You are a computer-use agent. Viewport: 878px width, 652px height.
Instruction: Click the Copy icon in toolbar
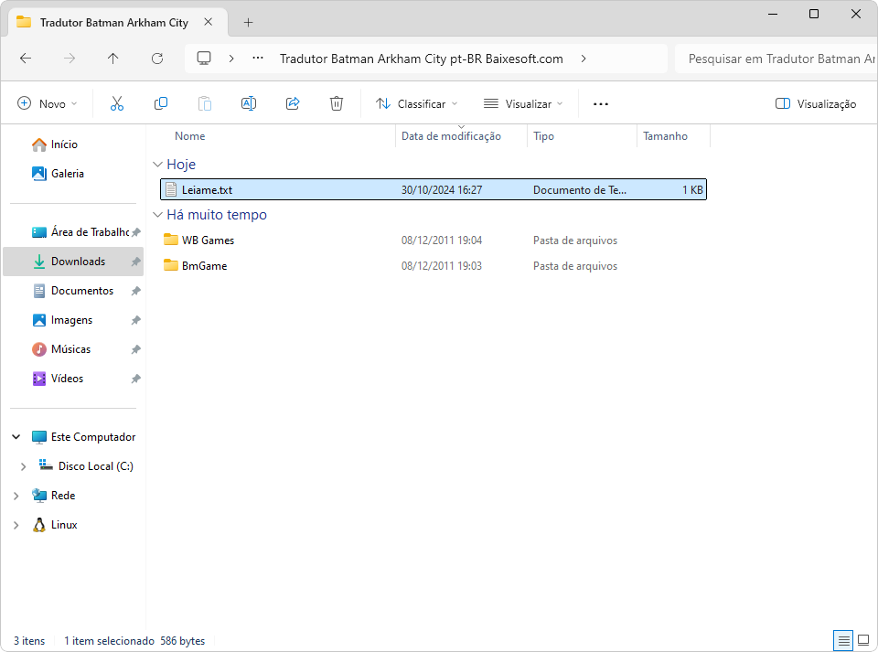(161, 104)
